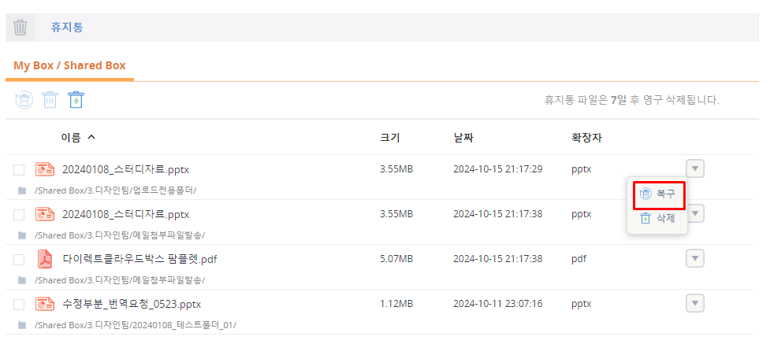Image resolution: width=770 pixels, height=344 pixels.
Task: Open the row dropdown for 수정부분_번역요청_0523.pptx
Action: point(694,303)
